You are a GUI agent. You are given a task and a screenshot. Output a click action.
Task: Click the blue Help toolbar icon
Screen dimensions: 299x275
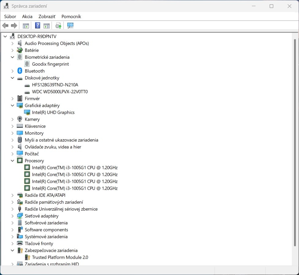pyautogui.click(x=38, y=25)
